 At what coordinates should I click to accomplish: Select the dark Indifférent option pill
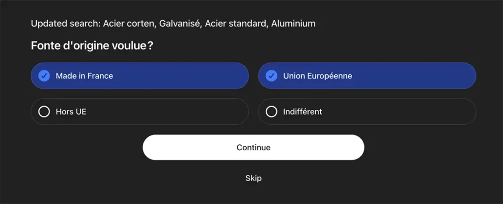393,112
